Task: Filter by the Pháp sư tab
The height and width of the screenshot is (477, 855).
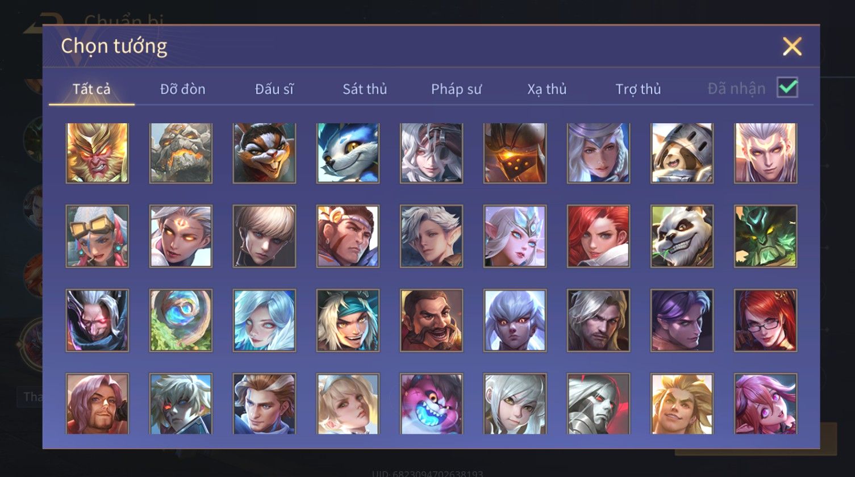Action: coord(456,89)
